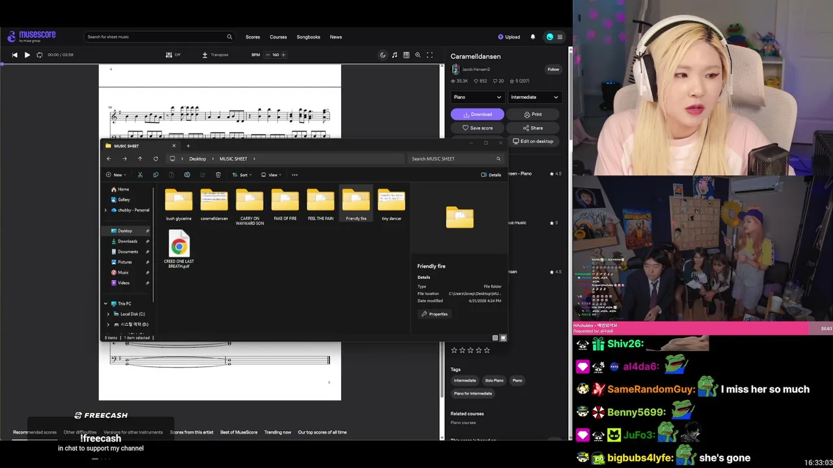The width and height of the screenshot is (833, 468).
Task: Open the MuseScore account avatar menu
Action: [550, 37]
